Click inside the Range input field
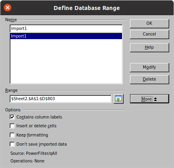 coord(60,99)
